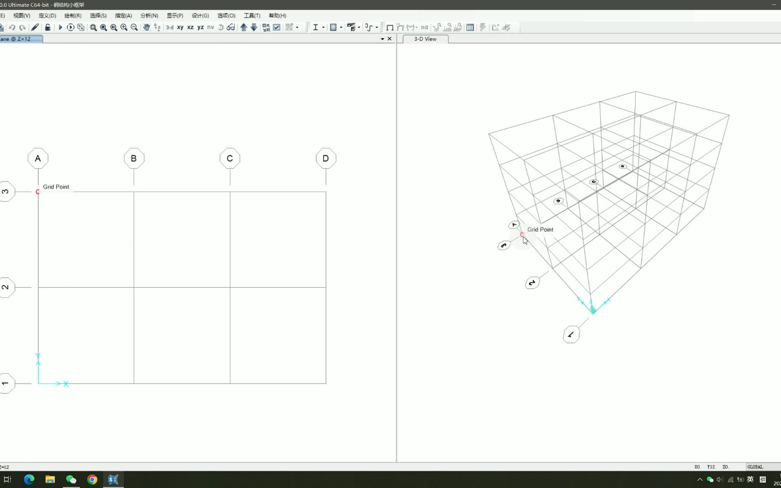Switch to the 3-d default view button
The height and width of the screenshot is (488, 781).
tap(169, 28)
